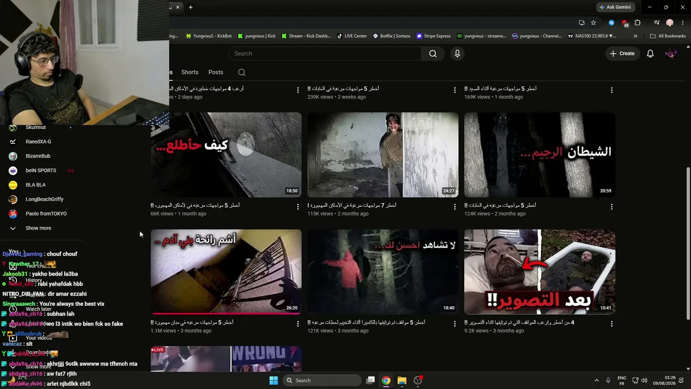This screenshot has height=389, width=691.
Task: Open the beIN SPORTS subscription
Action: (41, 170)
